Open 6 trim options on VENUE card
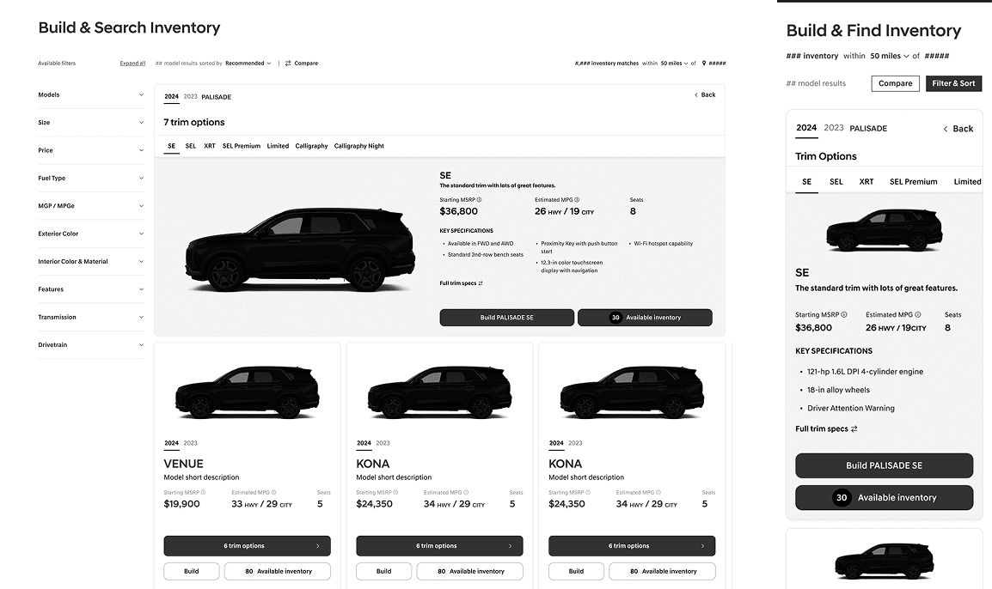992x589 pixels. 247,546
